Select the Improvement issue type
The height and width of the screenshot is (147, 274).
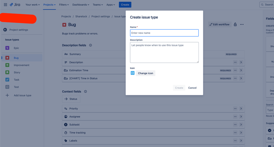tap(22, 65)
